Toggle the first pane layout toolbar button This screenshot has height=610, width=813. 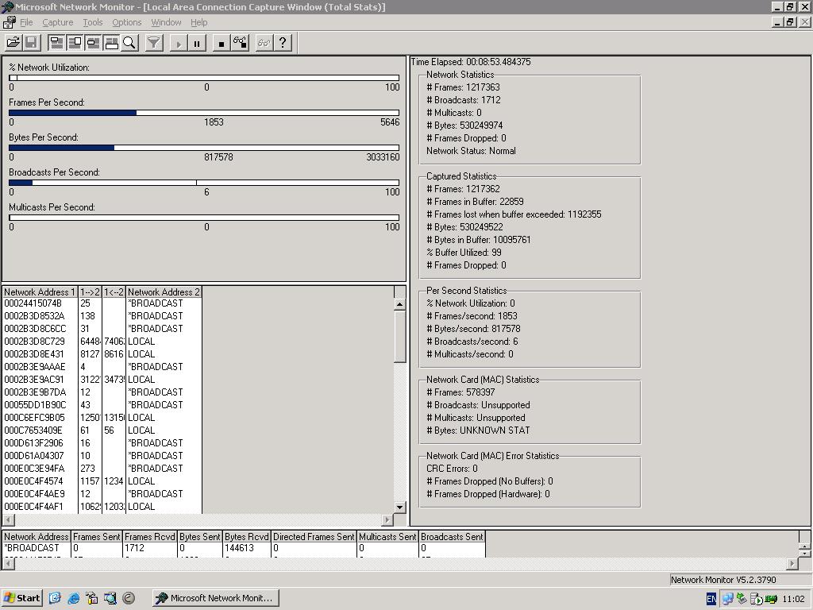coord(57,43)
